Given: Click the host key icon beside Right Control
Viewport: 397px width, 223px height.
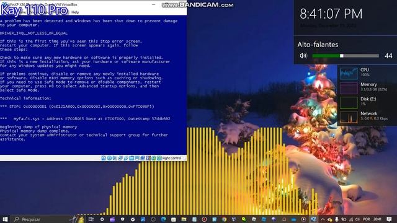Looking at the screenshot, I should pos(159,158).
